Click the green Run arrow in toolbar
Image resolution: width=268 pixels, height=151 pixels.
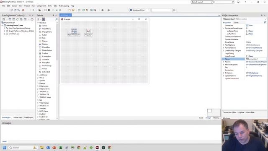point(33,10)
